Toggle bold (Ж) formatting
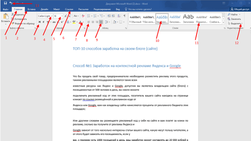Screen dimensions: 251x141 click(40, 22)
